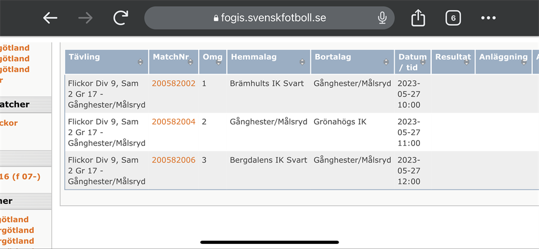The height and width of the screenshot is (249, 539).
Task: Sort by the Datum / tid column
Action: [412, 62]
